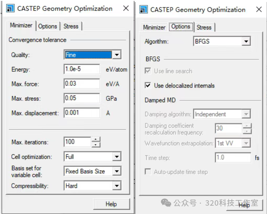This screenshot has width=267, height=214.
Task: Click the Energy tolerance field
Action: coord(82,69)
